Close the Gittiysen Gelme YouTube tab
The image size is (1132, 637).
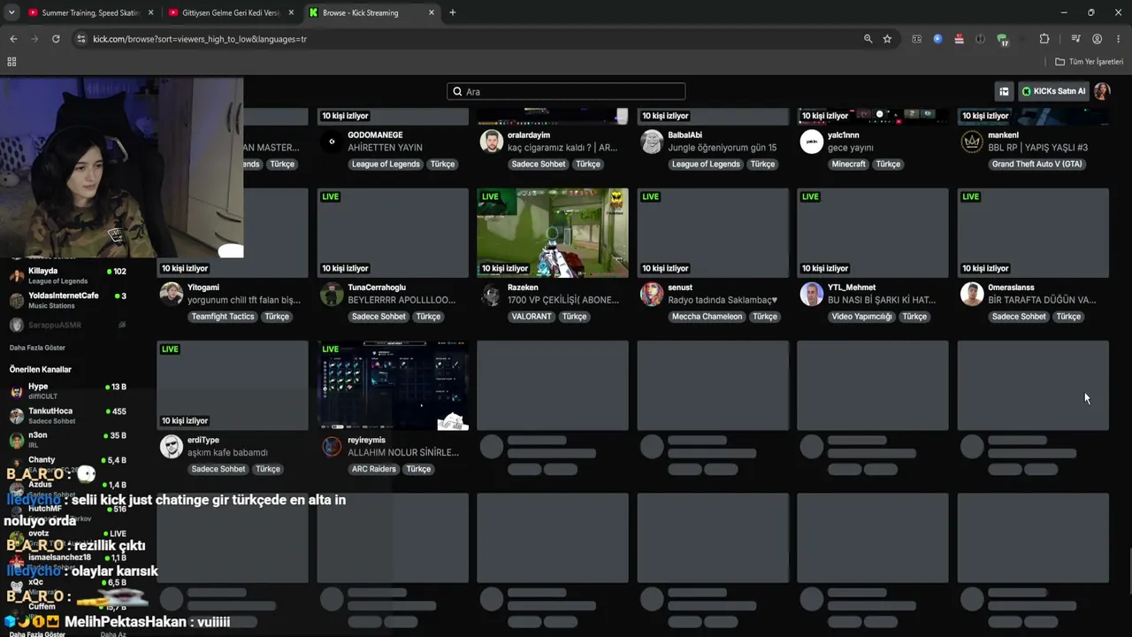pyautogui.click(x=291, y=12)
